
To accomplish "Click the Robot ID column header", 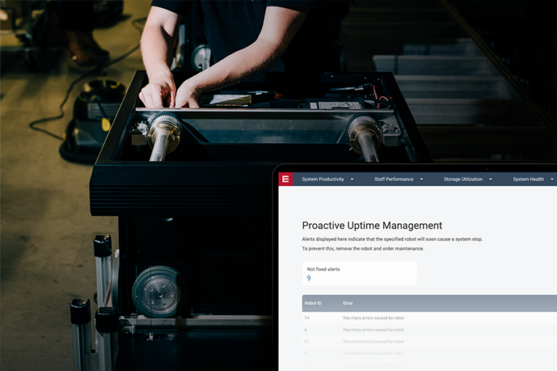I will (x=313, y=303).
